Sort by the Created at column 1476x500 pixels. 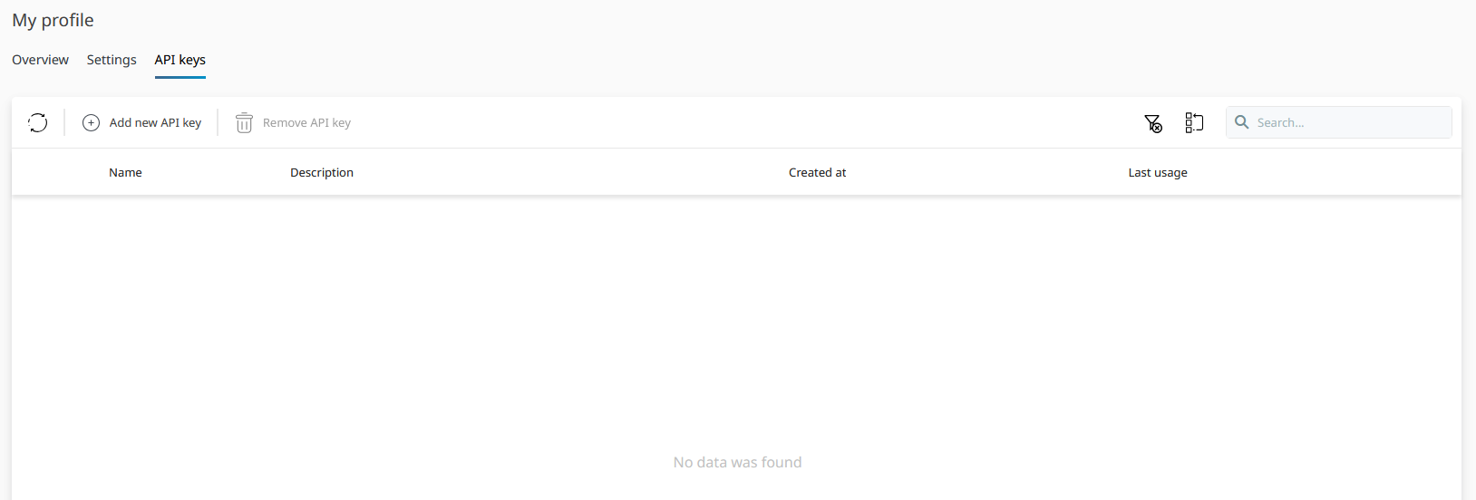pos(817,172)
